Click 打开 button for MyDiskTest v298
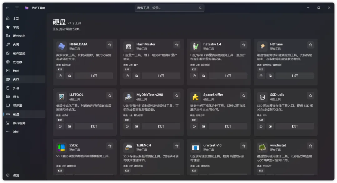 coord(161,126)
